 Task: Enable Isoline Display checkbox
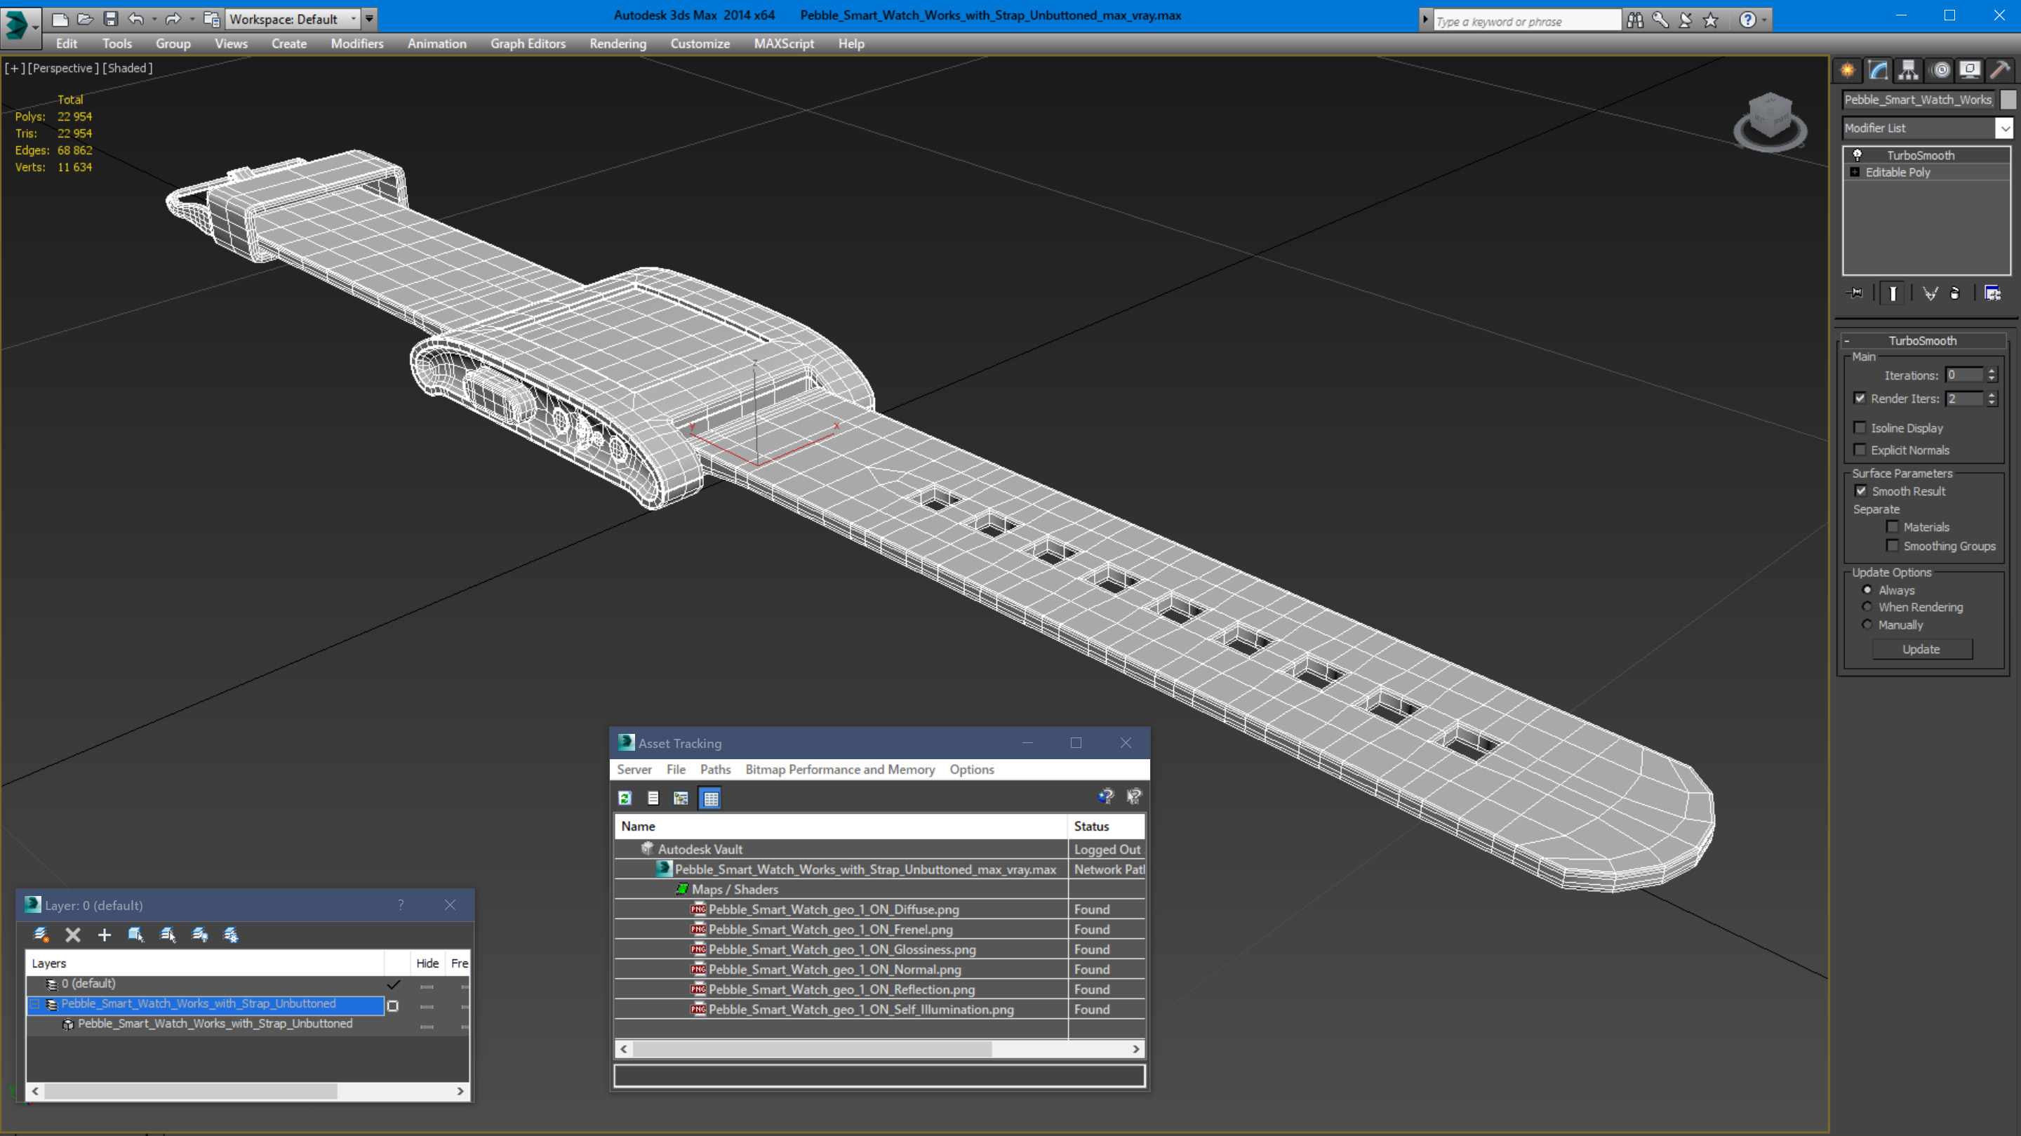pyautogui.click(x=1860, y=427)
